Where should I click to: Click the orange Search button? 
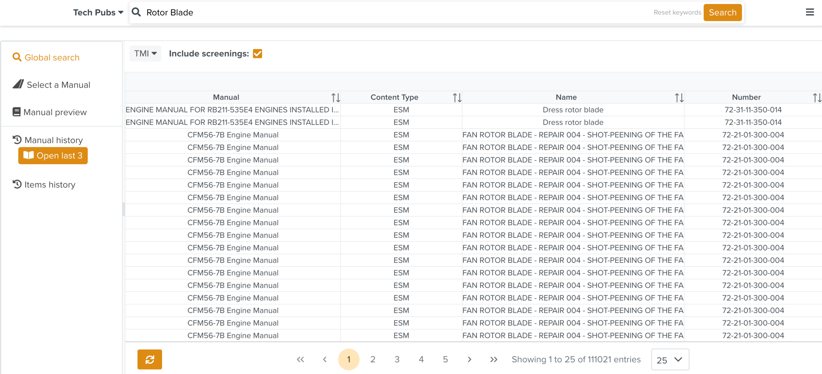click(x=722, y=12)
